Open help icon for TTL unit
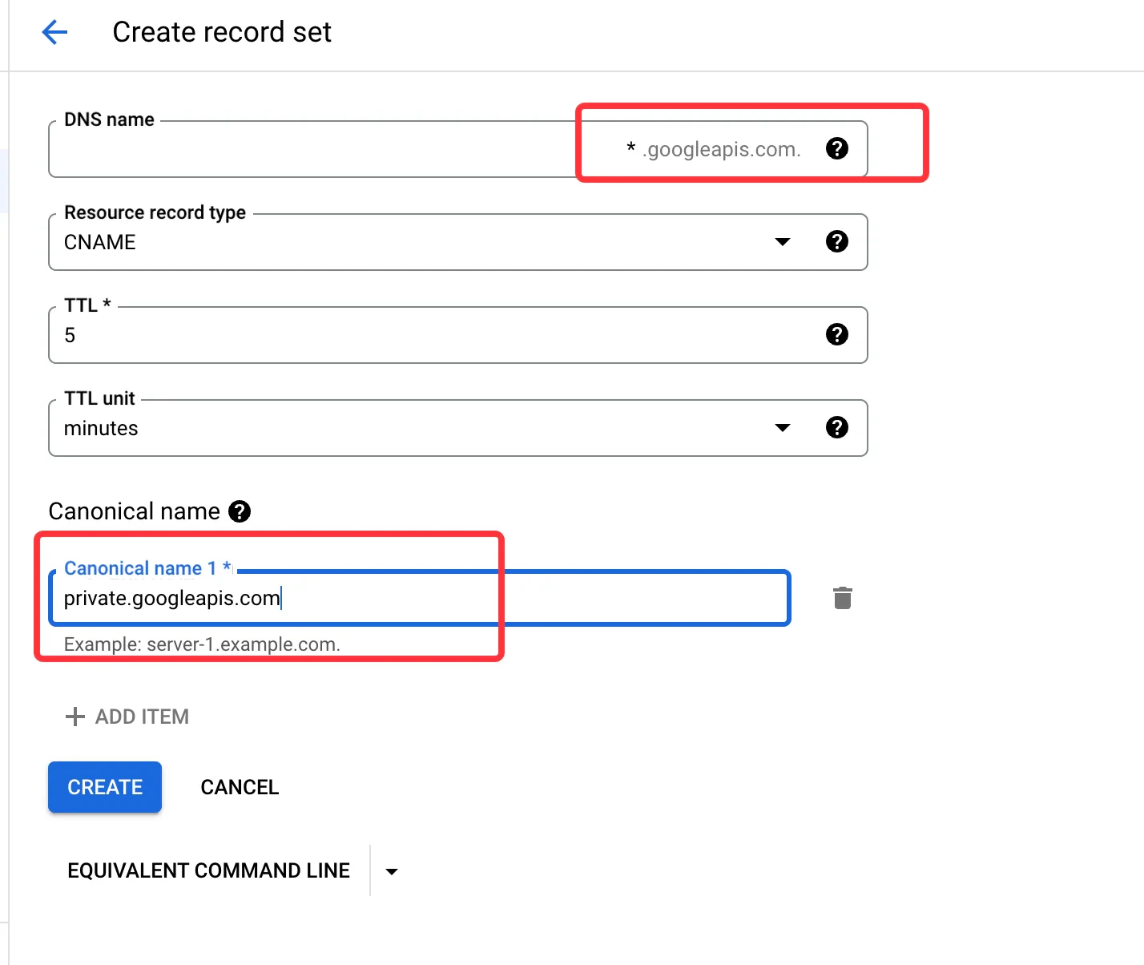 click(x=837, y=427)
